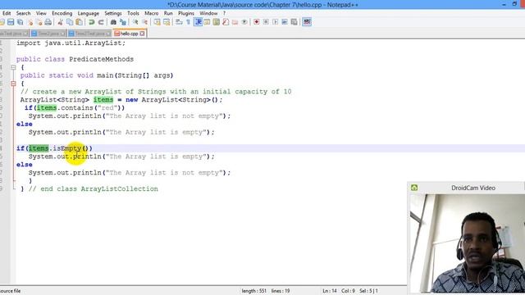This screenshot has height=295, width=525.
Task: Click the green Undo arrow icon
Action: click(x=91, y=22)
